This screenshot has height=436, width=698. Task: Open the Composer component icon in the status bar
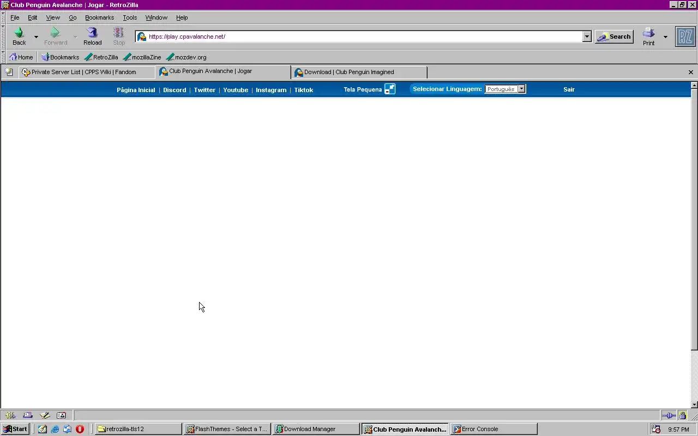pos(45,415)
